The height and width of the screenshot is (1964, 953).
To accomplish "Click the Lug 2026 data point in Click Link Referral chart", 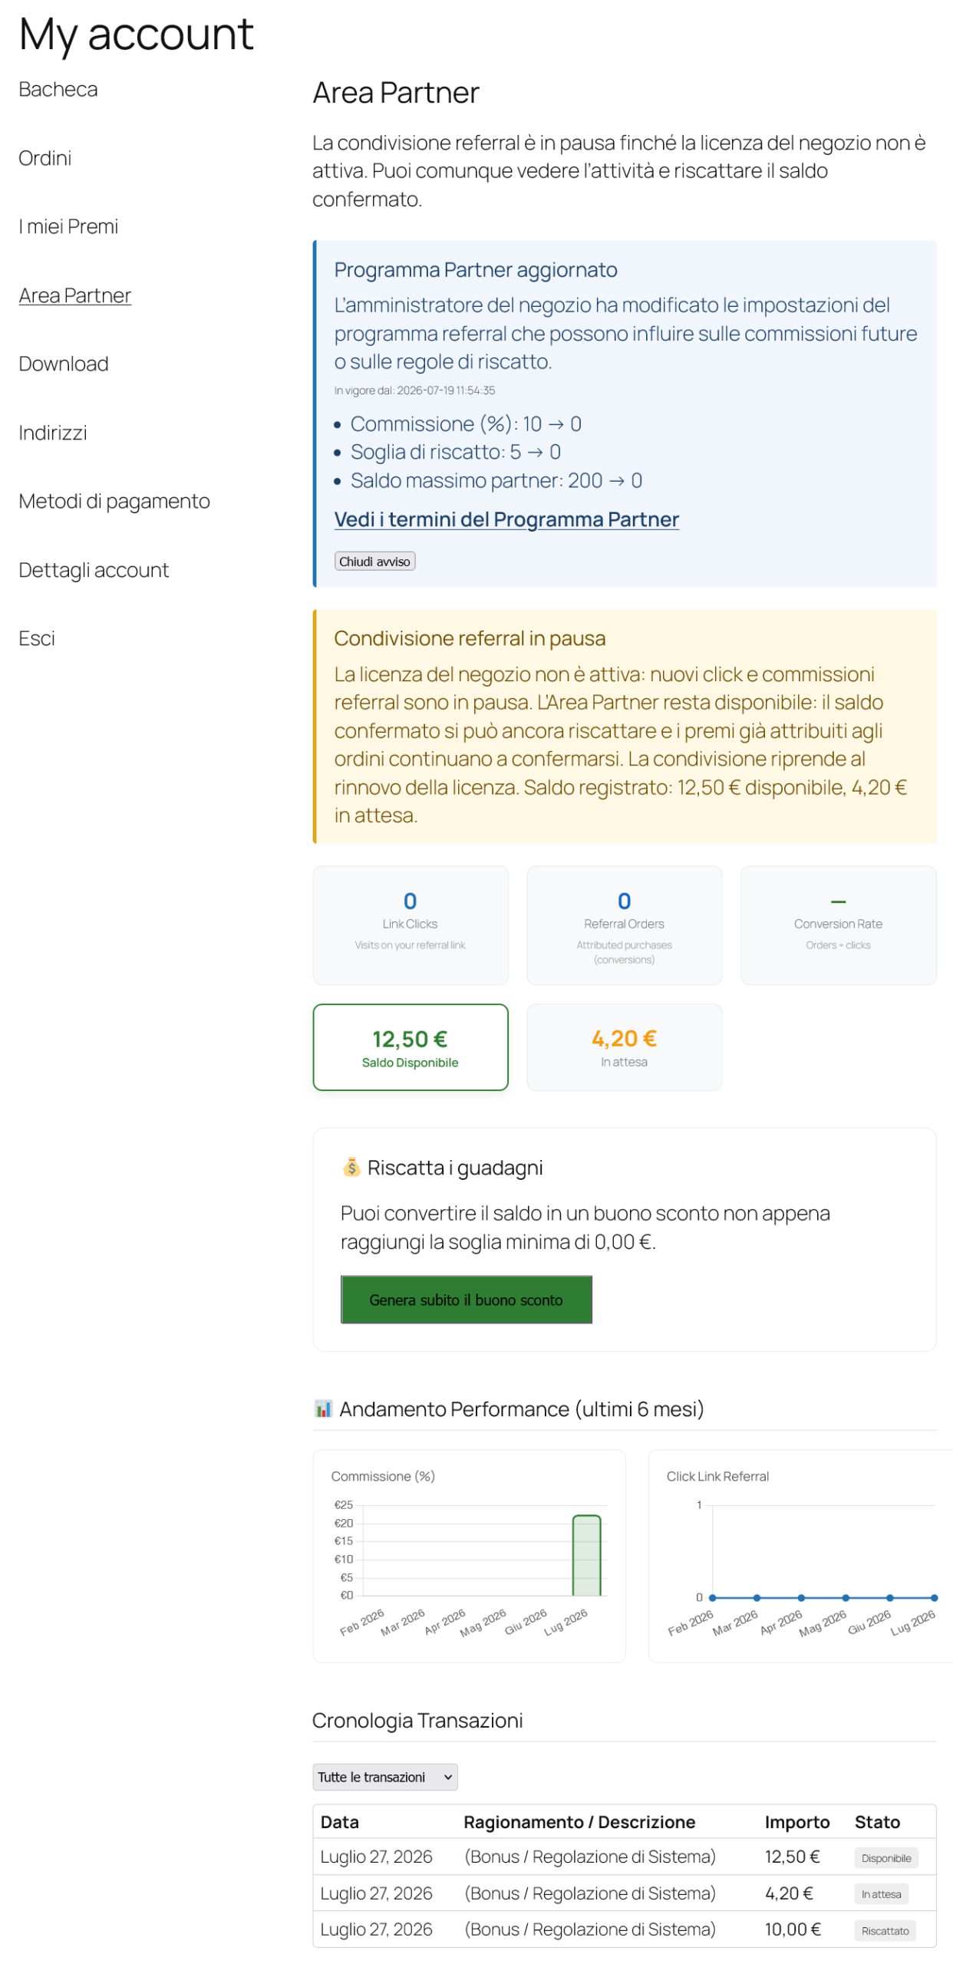I will point(933,1597).
